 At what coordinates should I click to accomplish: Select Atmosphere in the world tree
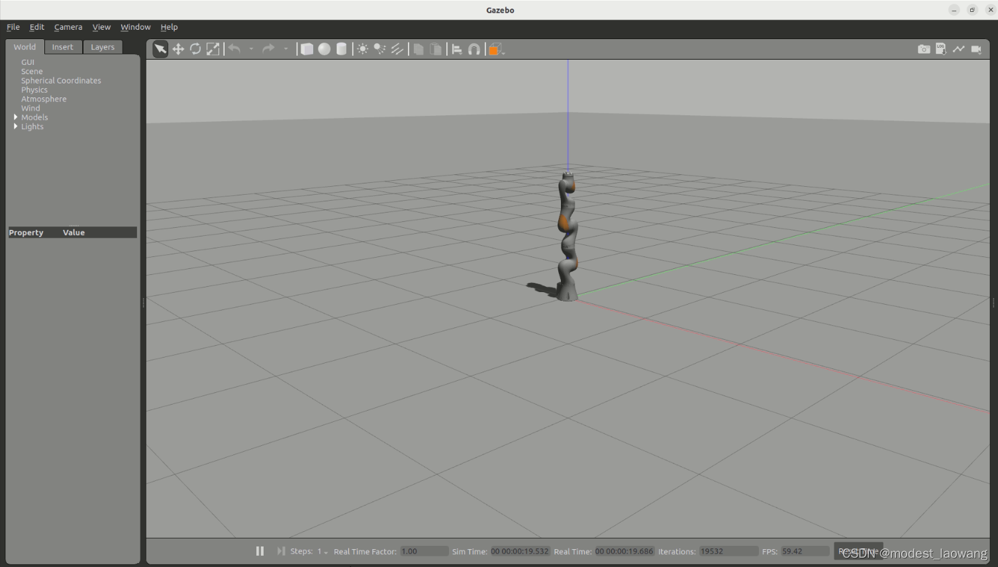[44, 99]
